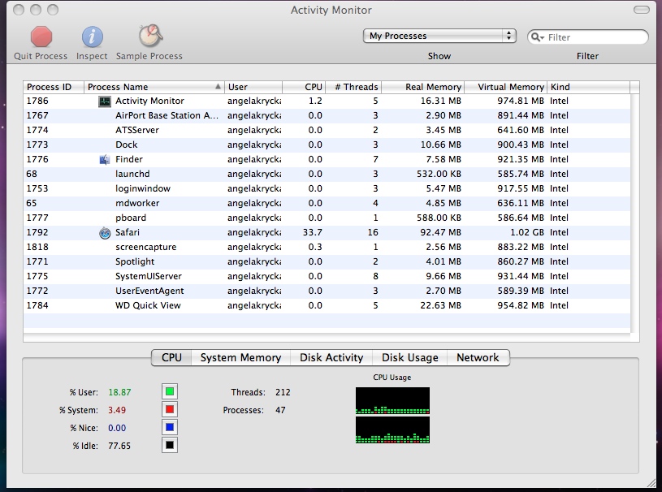Click the red % System color swatch
The image size is (662, 492).
click(170, 409)
